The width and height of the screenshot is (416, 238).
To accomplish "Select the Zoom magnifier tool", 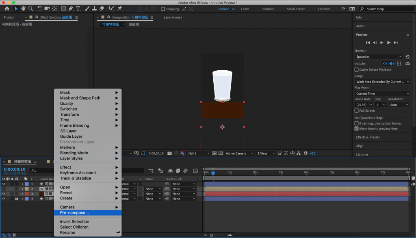I will [x=31, y=9].
